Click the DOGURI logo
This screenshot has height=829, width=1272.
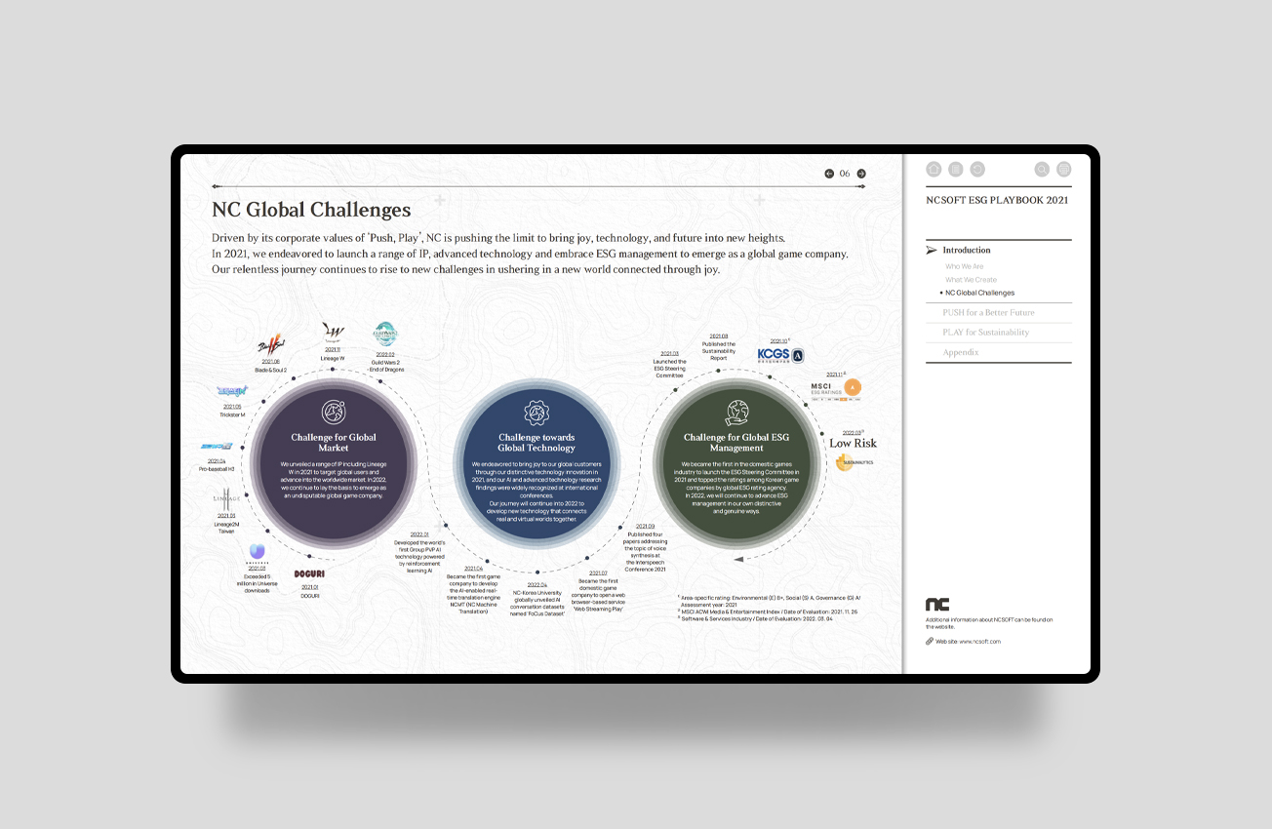[x=309, y=573]
